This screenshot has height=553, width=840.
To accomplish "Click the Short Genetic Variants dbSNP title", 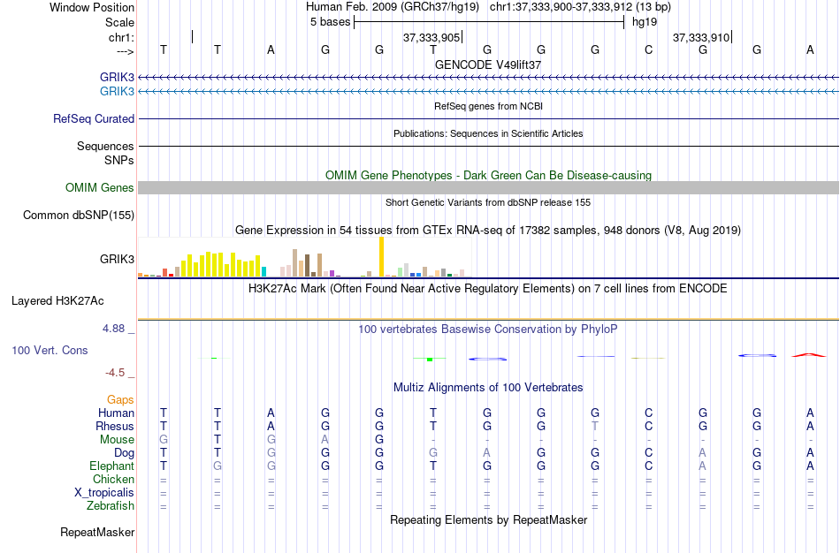I will pyautogui.click(x=488, y=202).
